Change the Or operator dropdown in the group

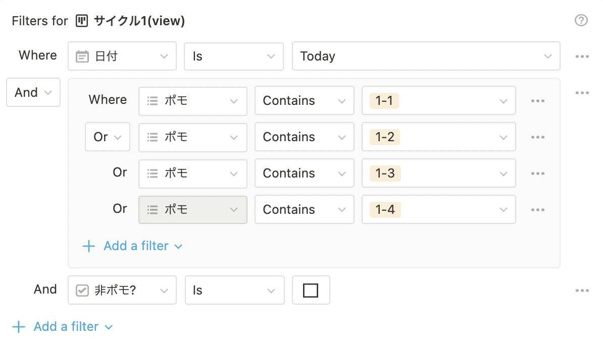coord(108,137)
